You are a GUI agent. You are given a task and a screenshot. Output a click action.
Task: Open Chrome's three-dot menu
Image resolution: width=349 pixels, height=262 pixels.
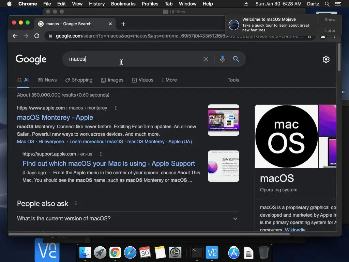click(x=334, y=37)
